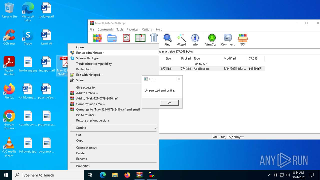This screenshot has width=320, height=180.
Task: Select the verysense... image file on desktop
Action: pos(46,145)
